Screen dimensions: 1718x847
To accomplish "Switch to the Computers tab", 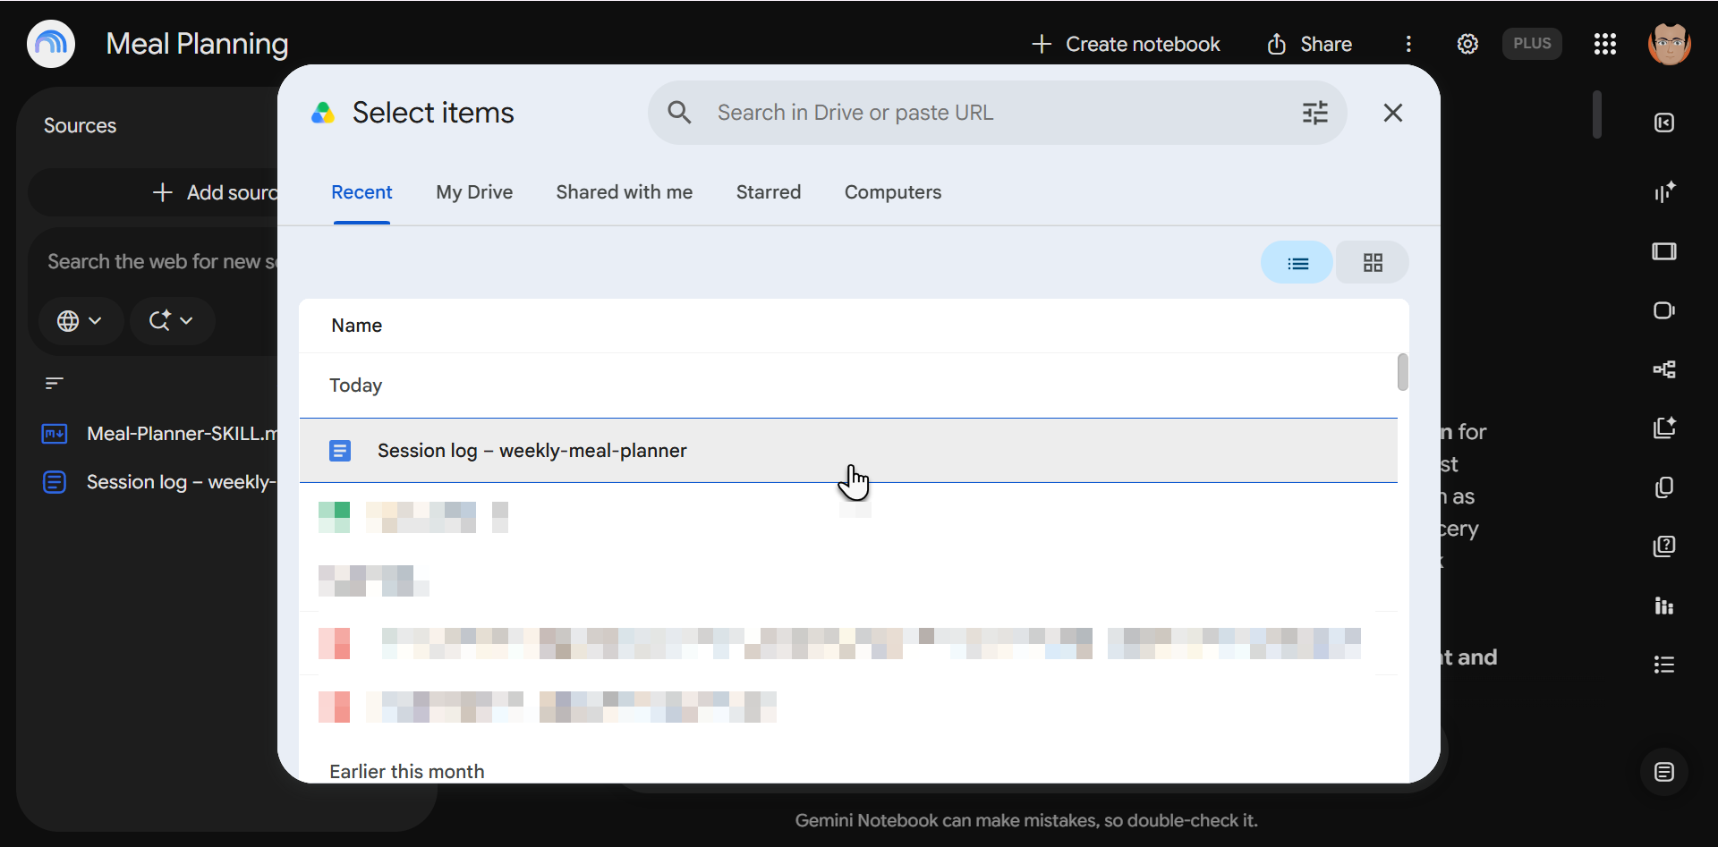I will [x=893, y=192].
